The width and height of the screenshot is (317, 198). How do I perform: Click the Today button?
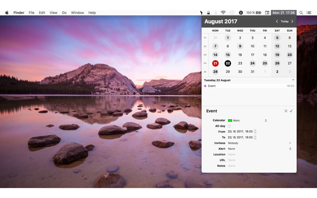[285, 21]
